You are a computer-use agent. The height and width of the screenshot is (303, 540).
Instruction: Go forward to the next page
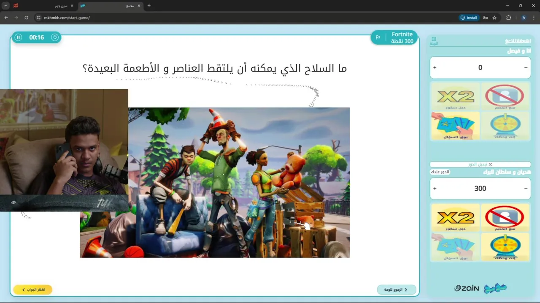click(16, 18)
